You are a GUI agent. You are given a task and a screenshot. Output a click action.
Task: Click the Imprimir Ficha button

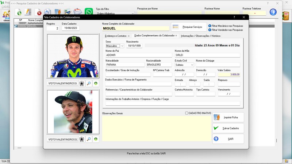point(228,117)
